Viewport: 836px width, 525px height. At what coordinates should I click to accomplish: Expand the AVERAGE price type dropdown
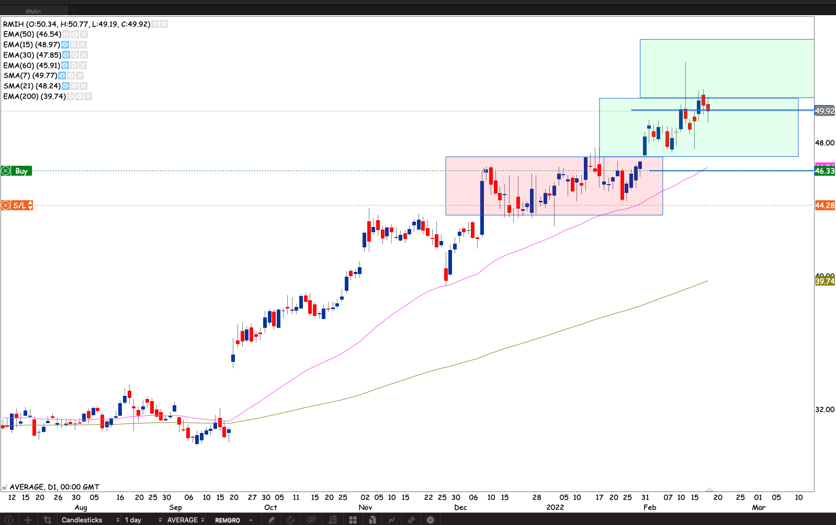click(x=185, y=520)
